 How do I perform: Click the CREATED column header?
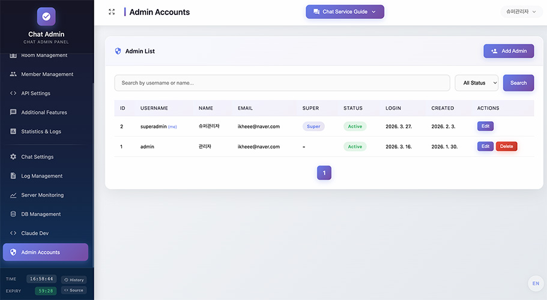pos(443,108)
